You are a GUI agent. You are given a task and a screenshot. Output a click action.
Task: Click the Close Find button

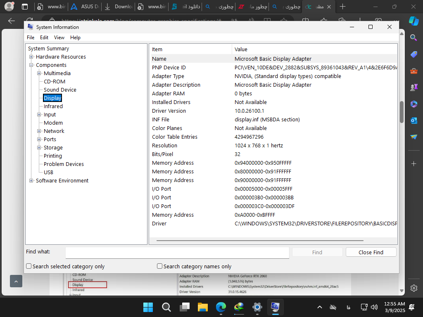[371, 252]
